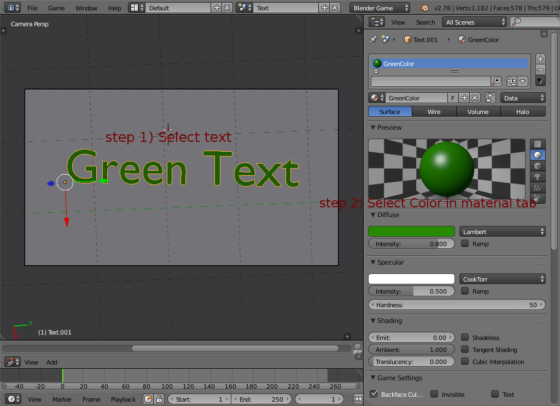Select the Volume material type
Viewport: 560px width, 406px height.
pyautogui.click(x=478, y=111)
